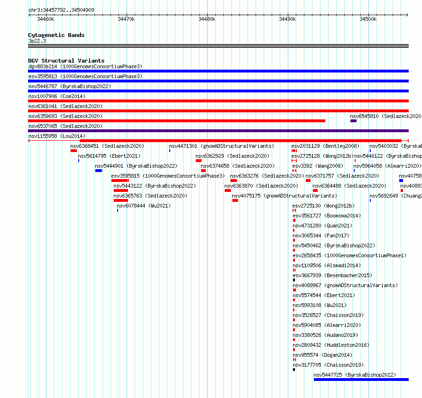Click the nsv6374658 (Sedlazeck2020) label
422x398 pixels.
238,166
